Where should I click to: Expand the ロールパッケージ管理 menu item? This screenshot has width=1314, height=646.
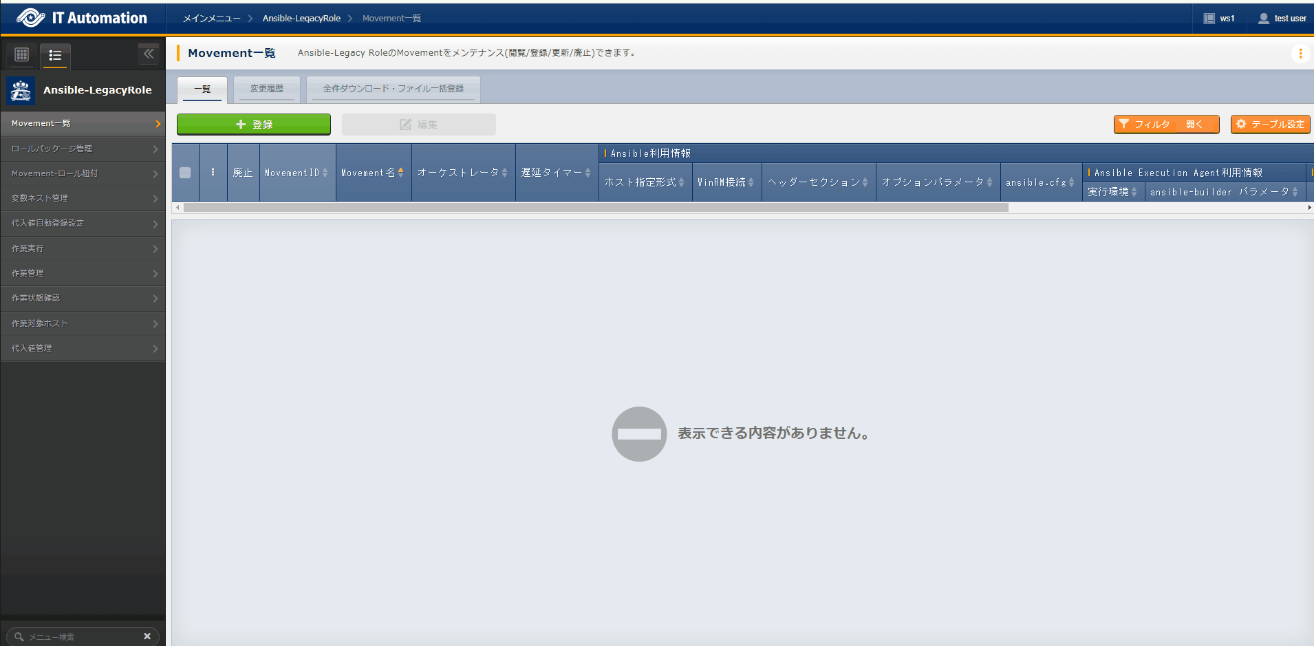point(83,149)
